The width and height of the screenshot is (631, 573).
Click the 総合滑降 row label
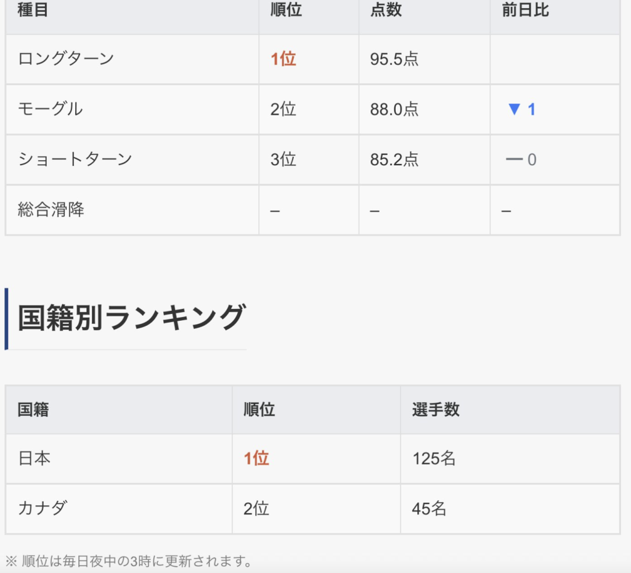click(51, 210)
